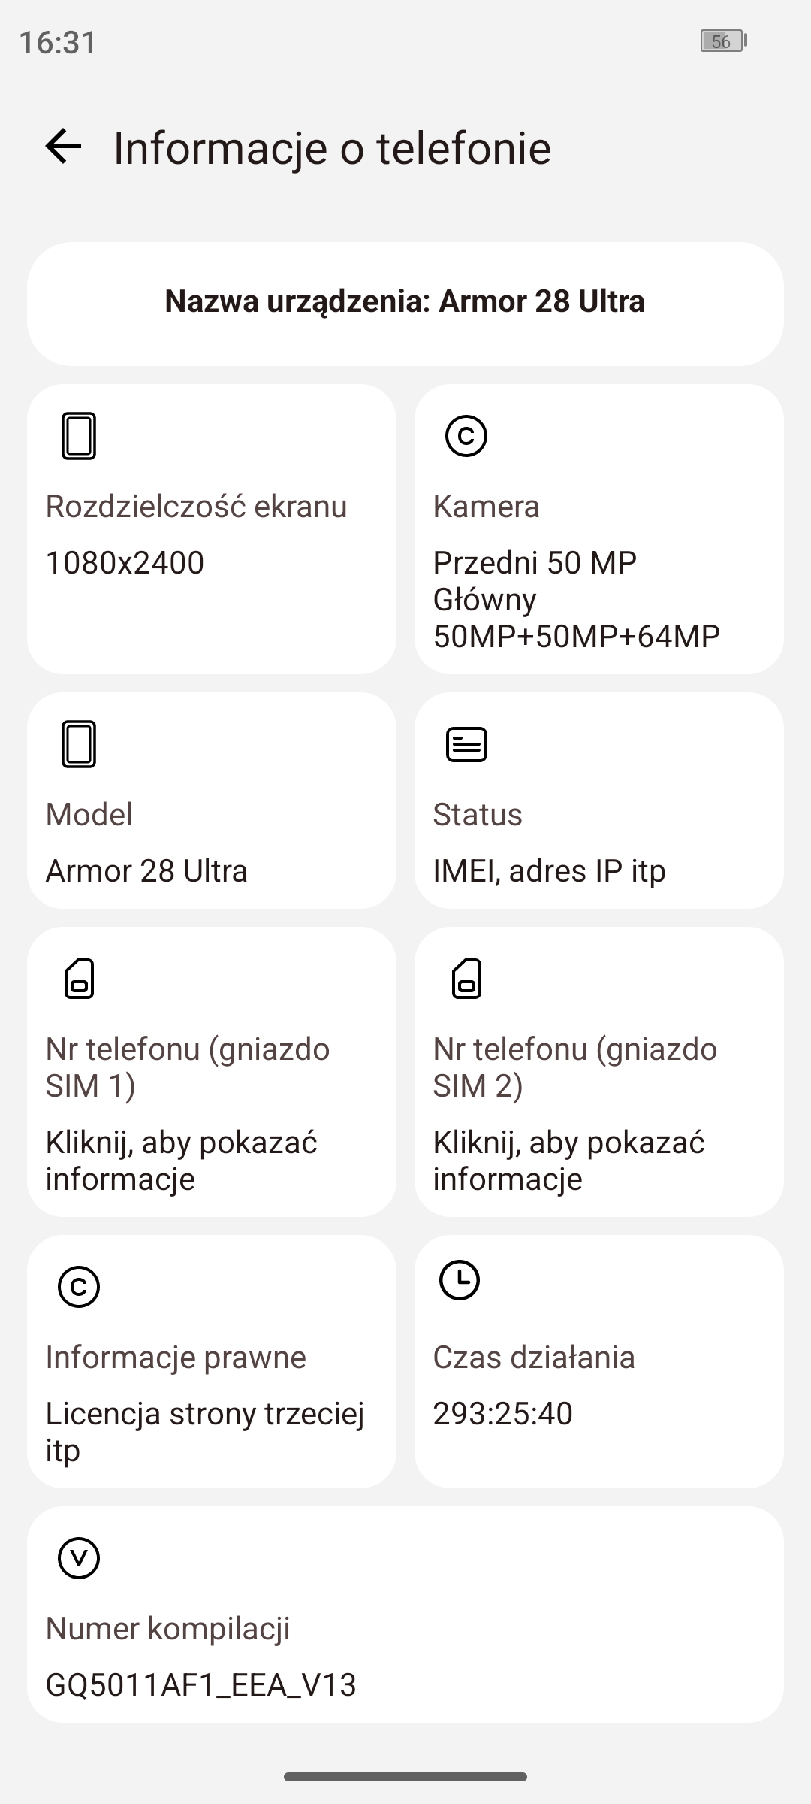Tap the Numer kompilacji version icon
811x1804 pixels.
coord(79,1558)
